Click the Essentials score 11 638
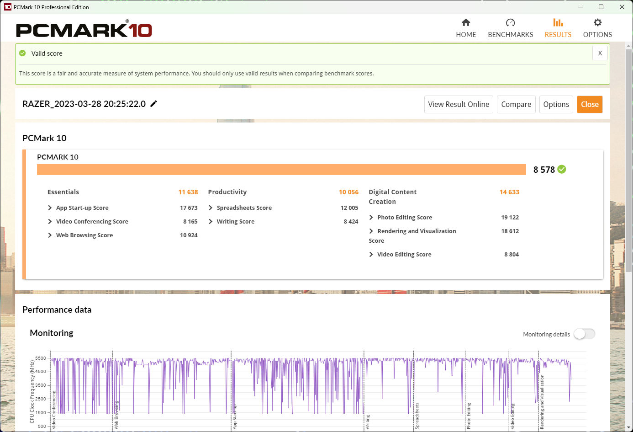 [188, 192]
